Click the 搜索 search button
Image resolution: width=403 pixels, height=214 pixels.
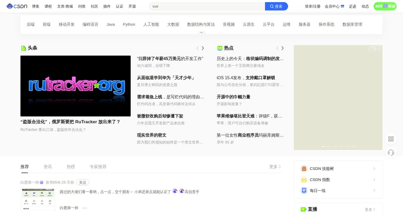pyautogui.click(x=276, y=6)
